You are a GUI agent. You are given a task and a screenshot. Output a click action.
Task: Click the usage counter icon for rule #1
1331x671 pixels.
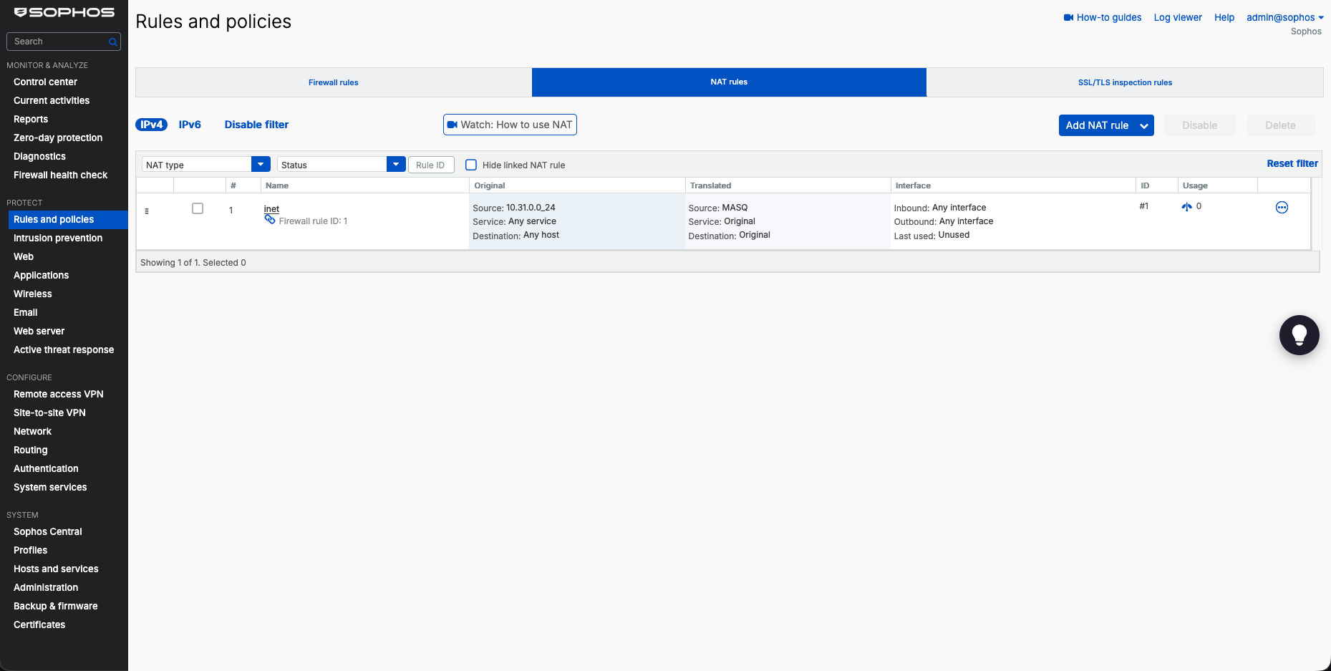[1186, 207]
